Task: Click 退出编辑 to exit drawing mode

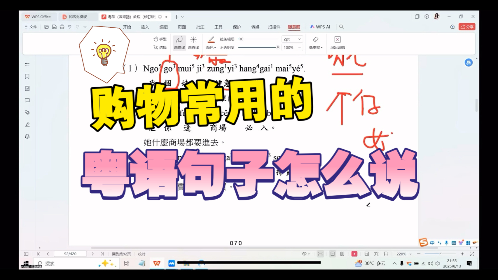Action: 338,43
